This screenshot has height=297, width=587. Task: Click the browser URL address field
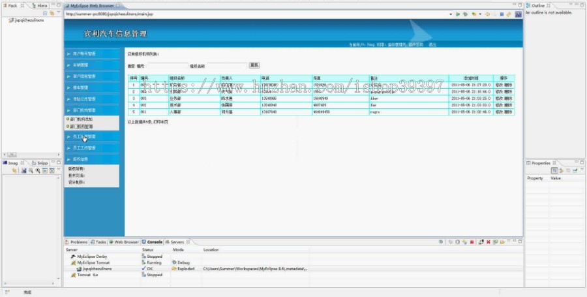(x=256, y=14)
